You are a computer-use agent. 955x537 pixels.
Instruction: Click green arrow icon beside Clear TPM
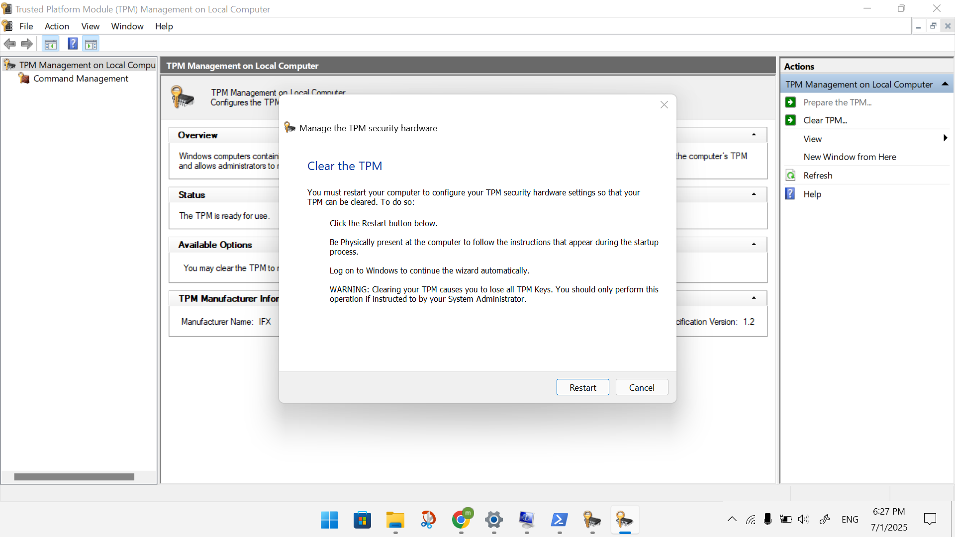[790, 120]
